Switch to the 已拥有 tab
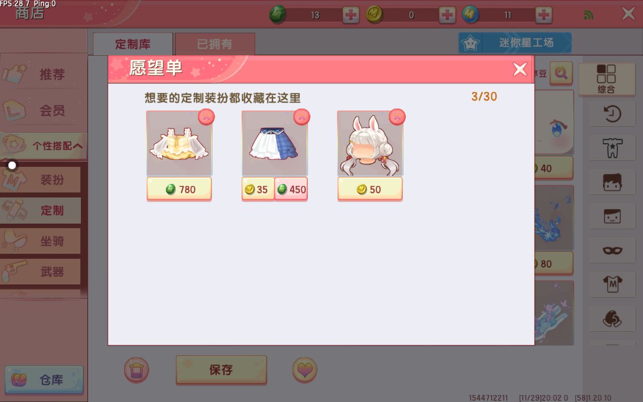The height and width of the screenshot is (402, 643). click(x=215, y=44)
